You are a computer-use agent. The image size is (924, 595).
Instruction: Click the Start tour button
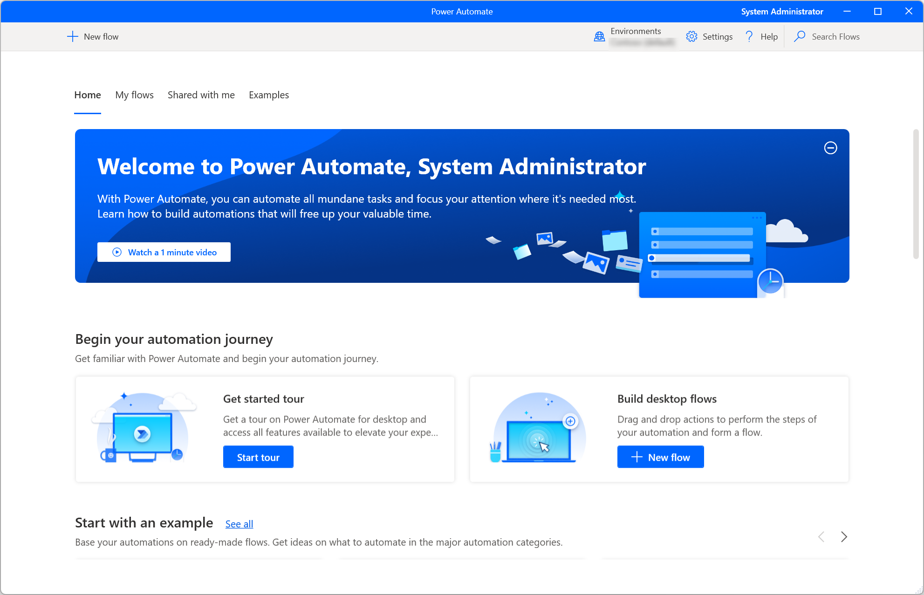258,457
